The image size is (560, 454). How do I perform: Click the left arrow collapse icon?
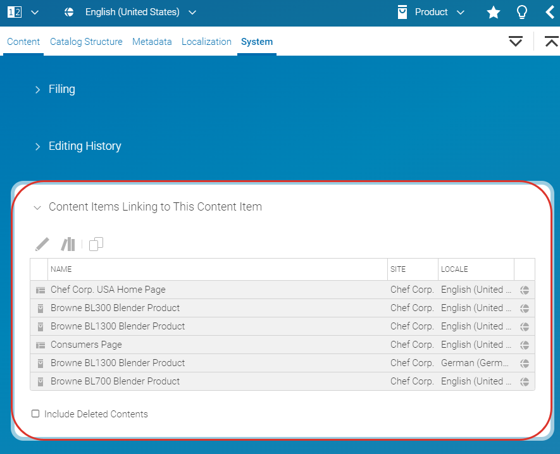pyautogui.click(x=550, y=13)
